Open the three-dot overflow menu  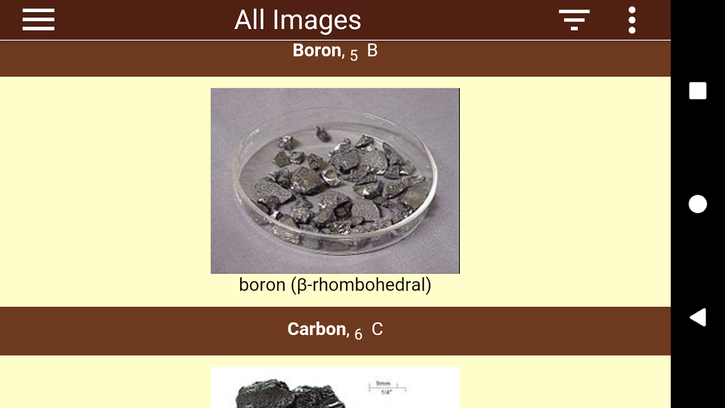click(632, 20)
